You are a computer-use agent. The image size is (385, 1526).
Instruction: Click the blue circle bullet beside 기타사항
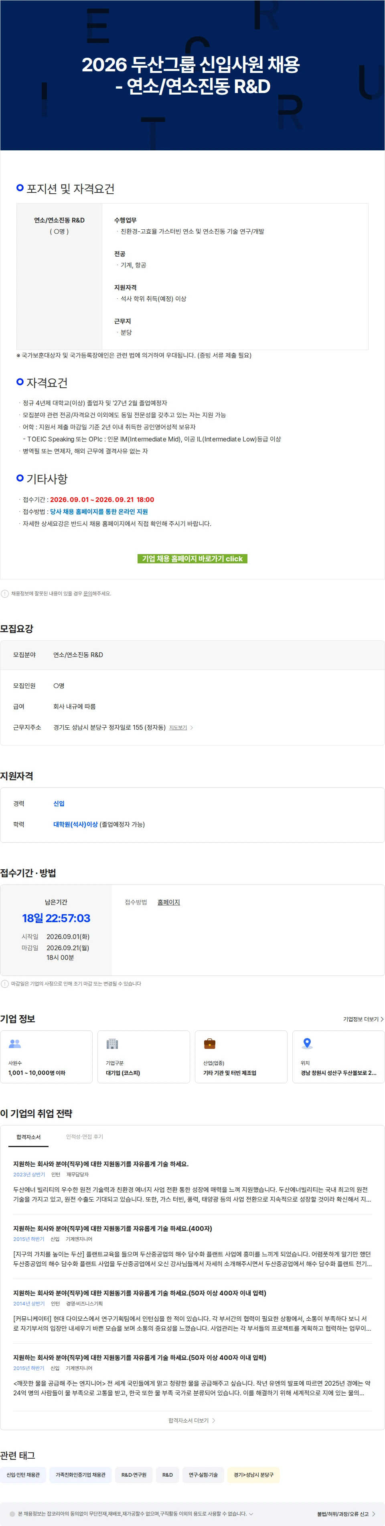coord(20,478)
